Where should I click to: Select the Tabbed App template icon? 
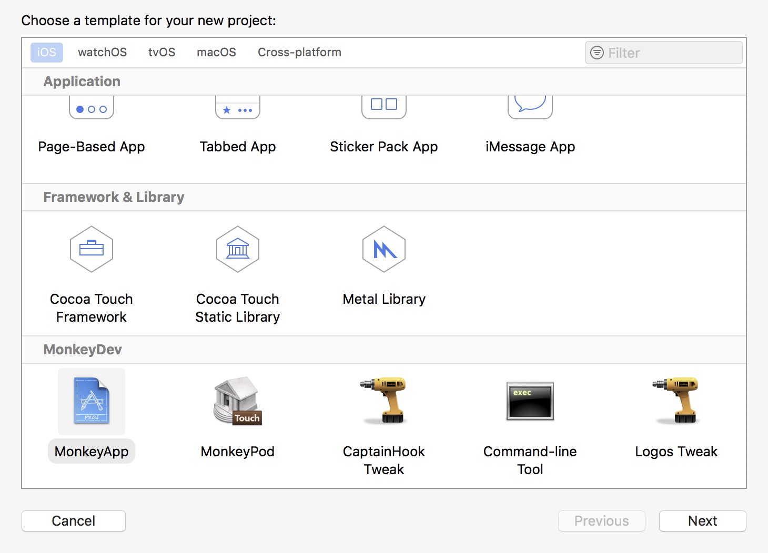(238, 107)
